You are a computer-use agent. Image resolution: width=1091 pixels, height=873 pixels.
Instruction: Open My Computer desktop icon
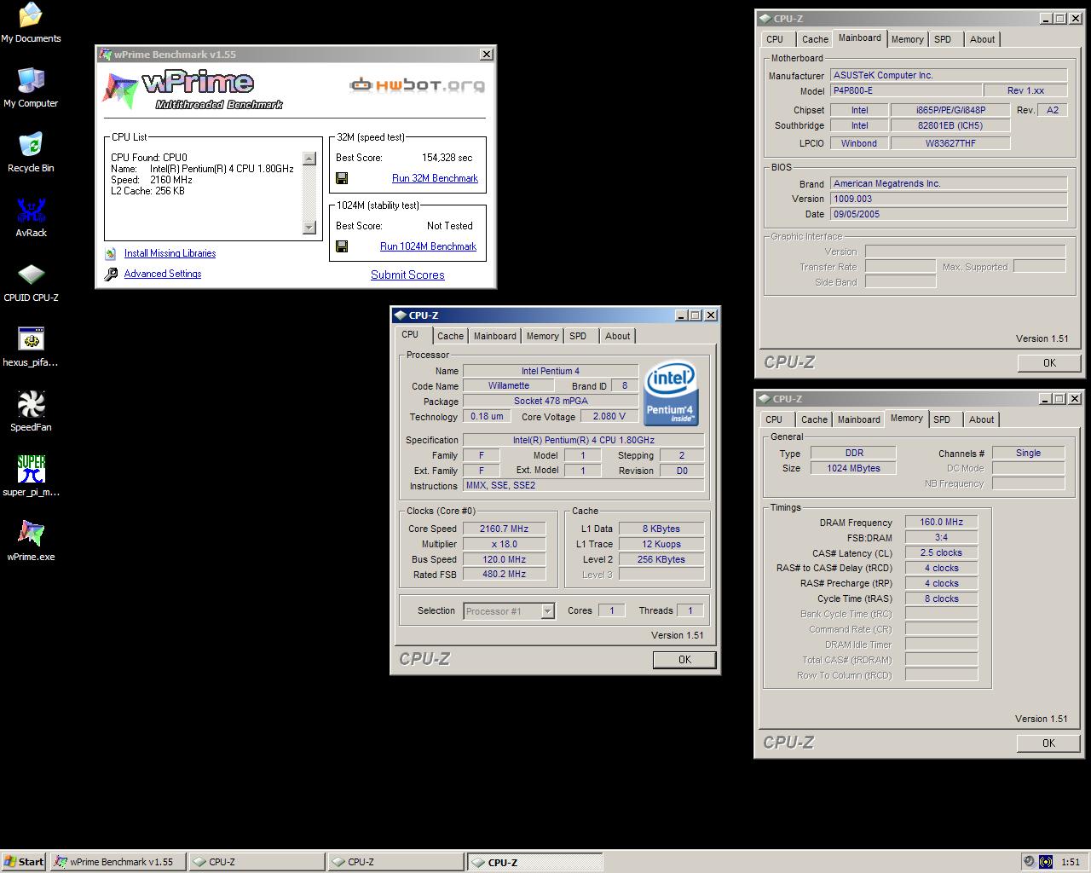click(31, 88)
